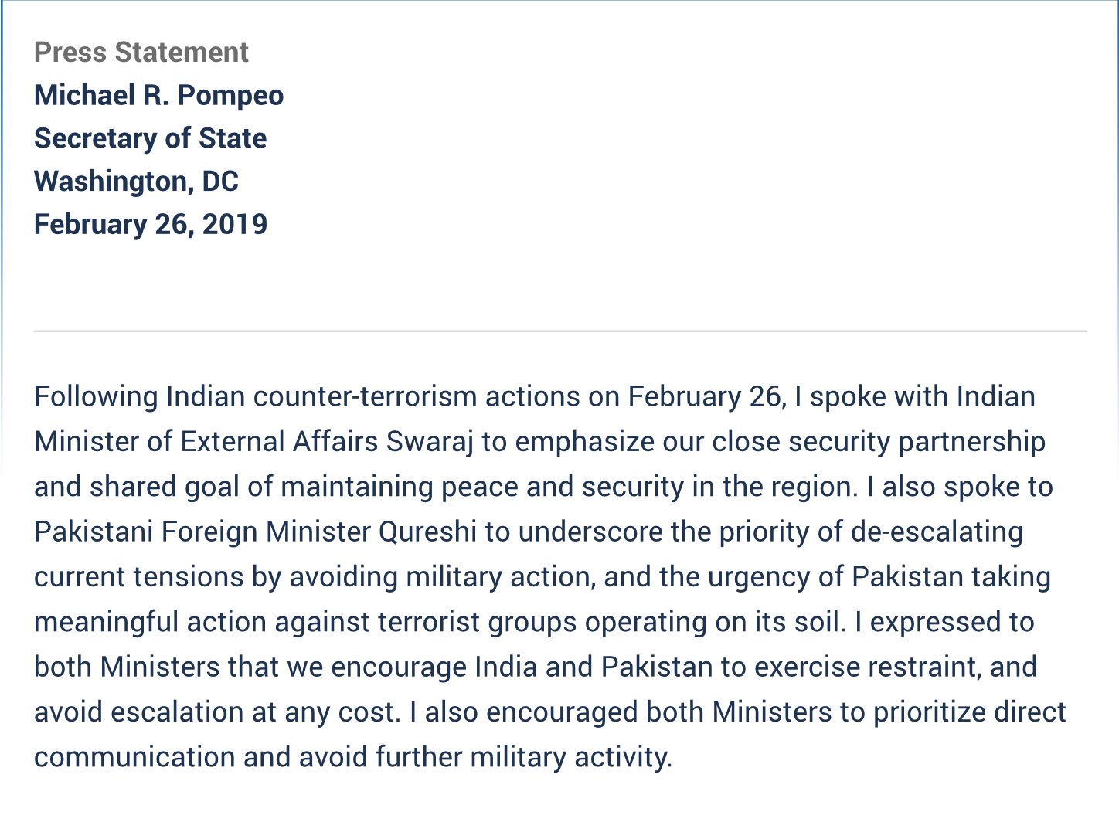Click the name "Swaraj" in the statement
Screen dimensions: 1119x822
[x=430, y=442]
